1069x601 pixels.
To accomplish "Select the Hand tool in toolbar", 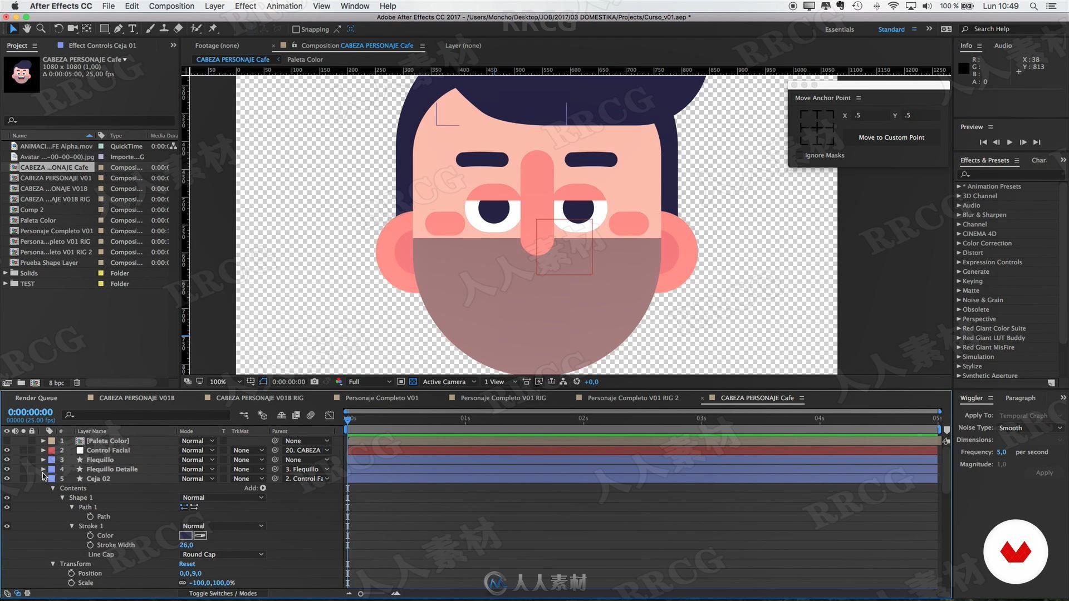I will click(x=26, y=29).
